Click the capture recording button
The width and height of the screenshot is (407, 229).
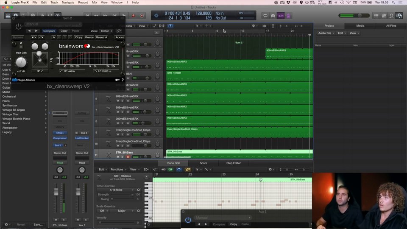pos(142,16)
